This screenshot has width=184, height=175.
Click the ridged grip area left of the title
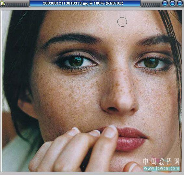(x=17, y=5)
